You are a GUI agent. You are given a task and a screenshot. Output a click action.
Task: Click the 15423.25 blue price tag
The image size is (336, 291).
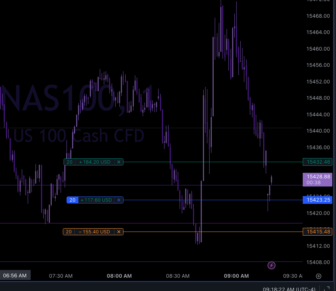point(318,200)
